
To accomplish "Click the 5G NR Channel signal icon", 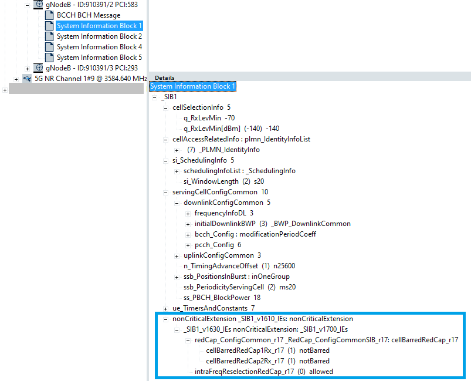I will pos(27,79).
